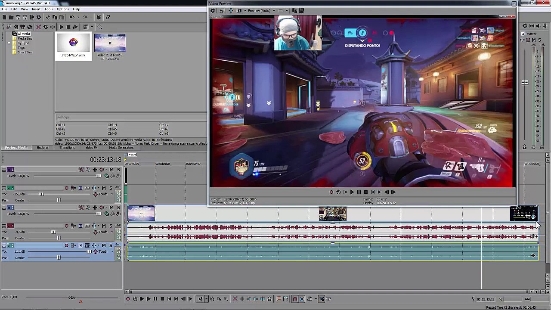Open track motion for video track 1

pyautogui.click(x=87, y=170)
